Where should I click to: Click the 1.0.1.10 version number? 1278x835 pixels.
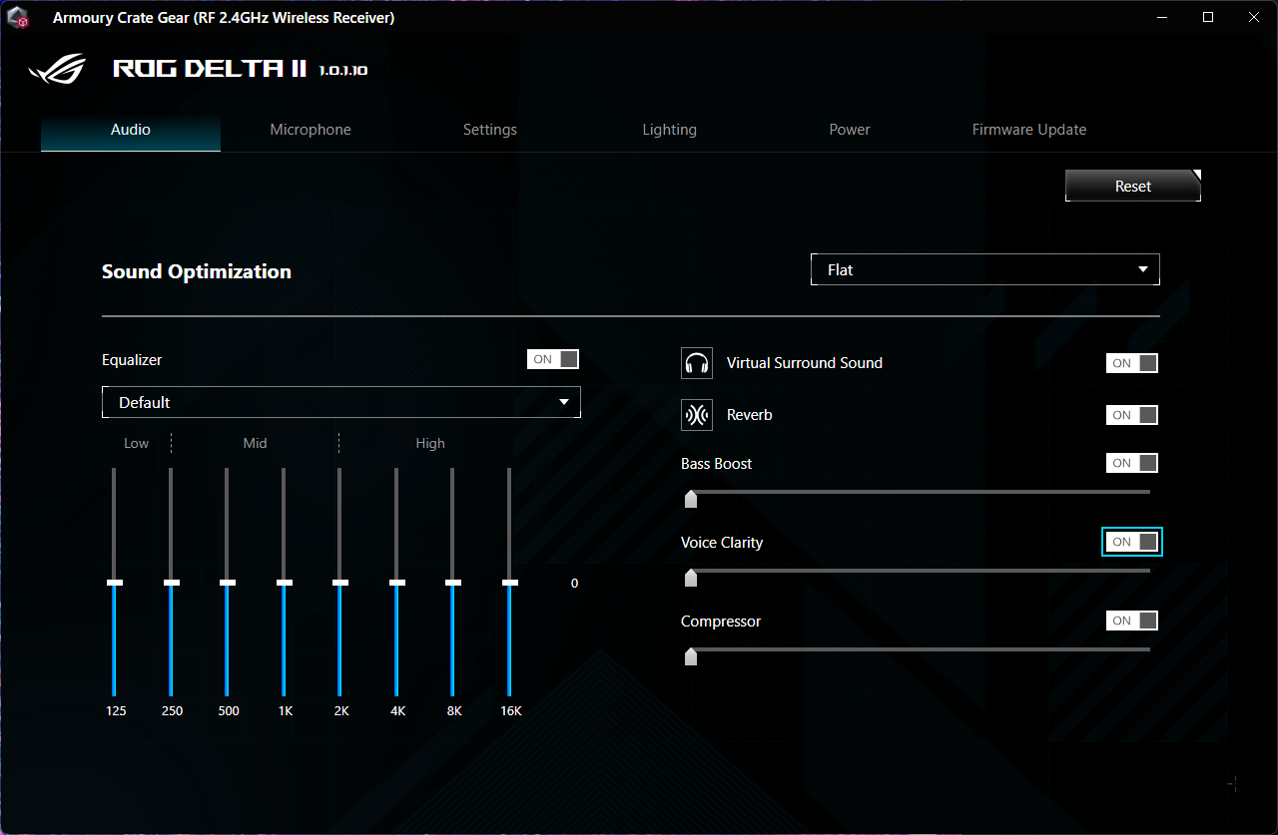343,71
